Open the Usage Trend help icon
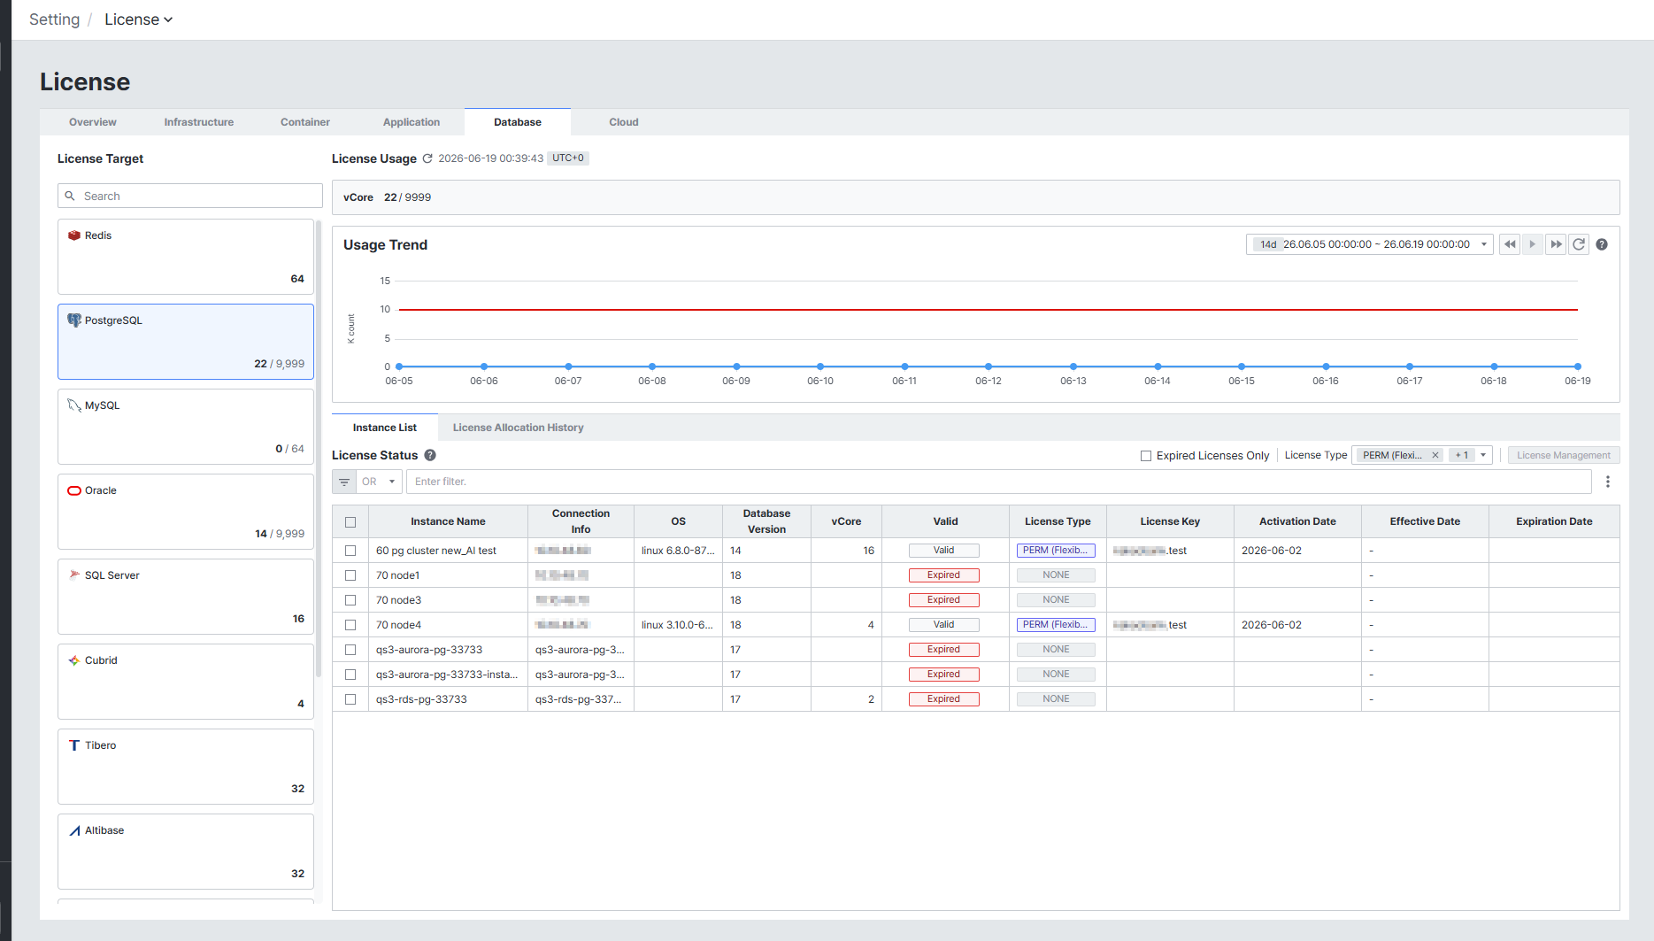 click(x=1602, y=244)
